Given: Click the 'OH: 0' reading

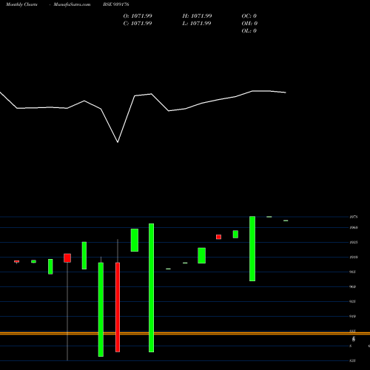Looking at the screenshot, I should tap(249, 24).
